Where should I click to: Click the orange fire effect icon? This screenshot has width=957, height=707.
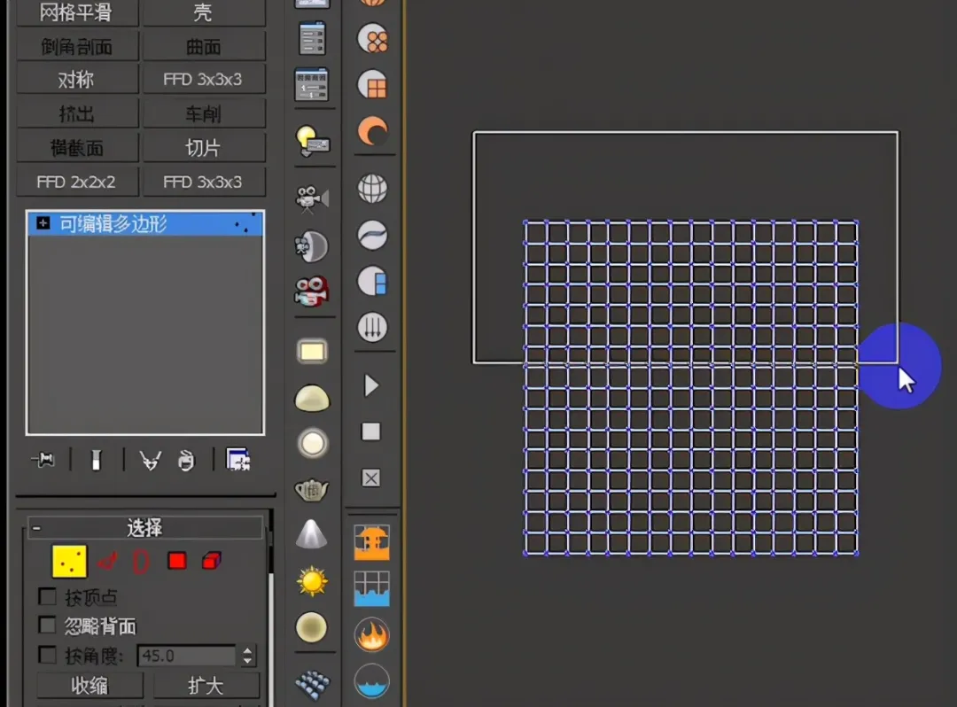tap(372, 634)
